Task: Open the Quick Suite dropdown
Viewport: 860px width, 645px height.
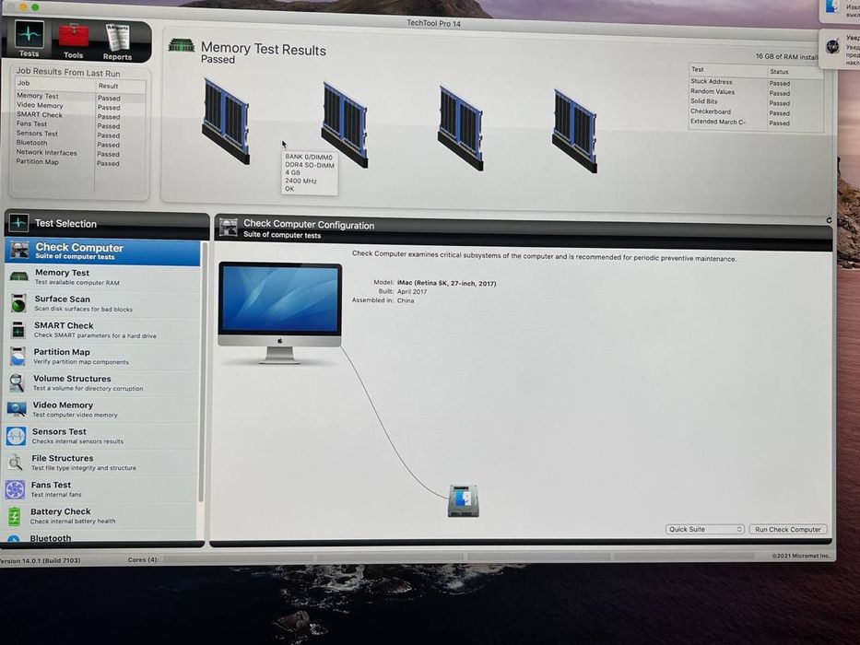Action: tap(705, 529)
